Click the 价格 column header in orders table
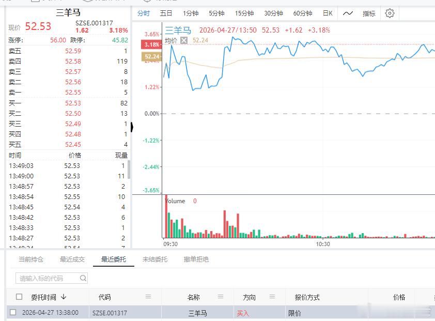 (399, 297)
